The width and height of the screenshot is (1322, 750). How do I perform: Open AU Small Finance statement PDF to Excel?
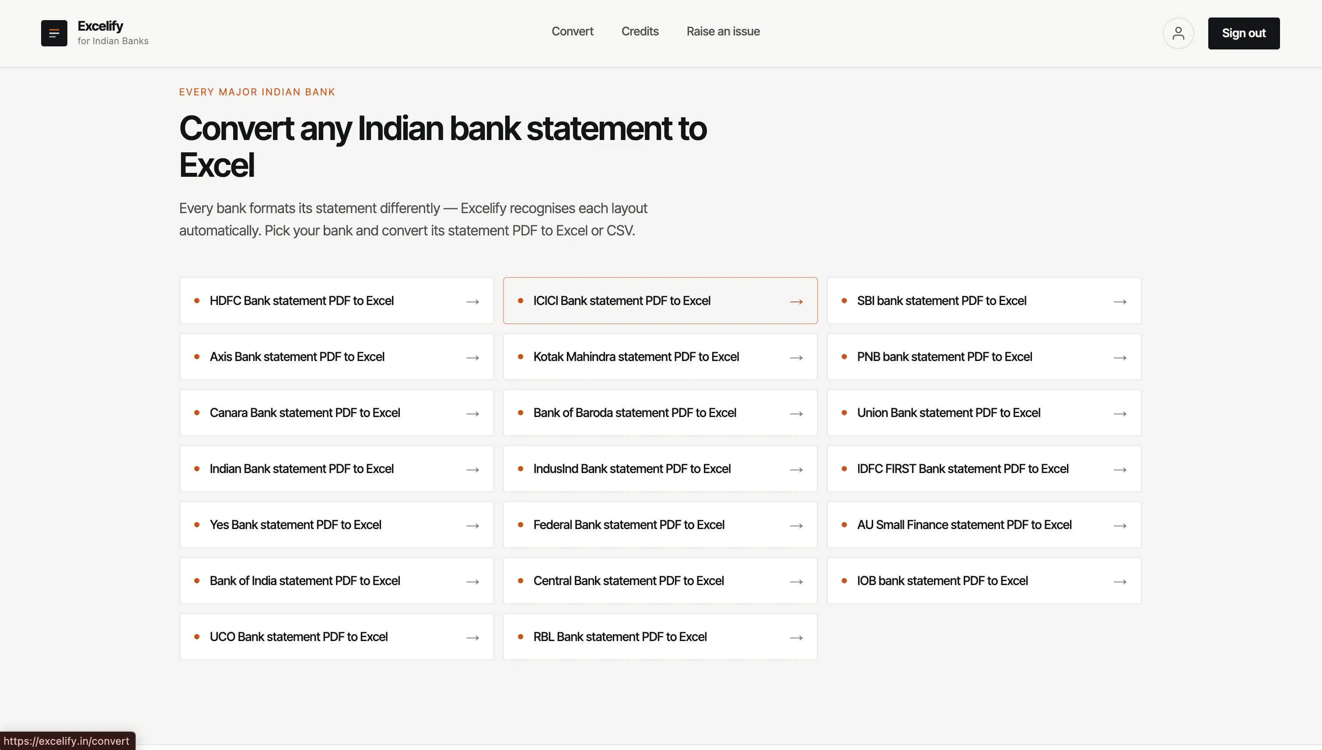(x=984, y=524)
